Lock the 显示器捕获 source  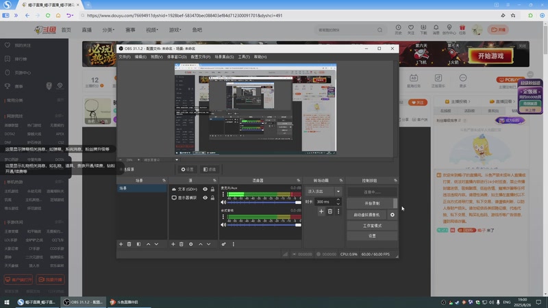coord(212,198)
